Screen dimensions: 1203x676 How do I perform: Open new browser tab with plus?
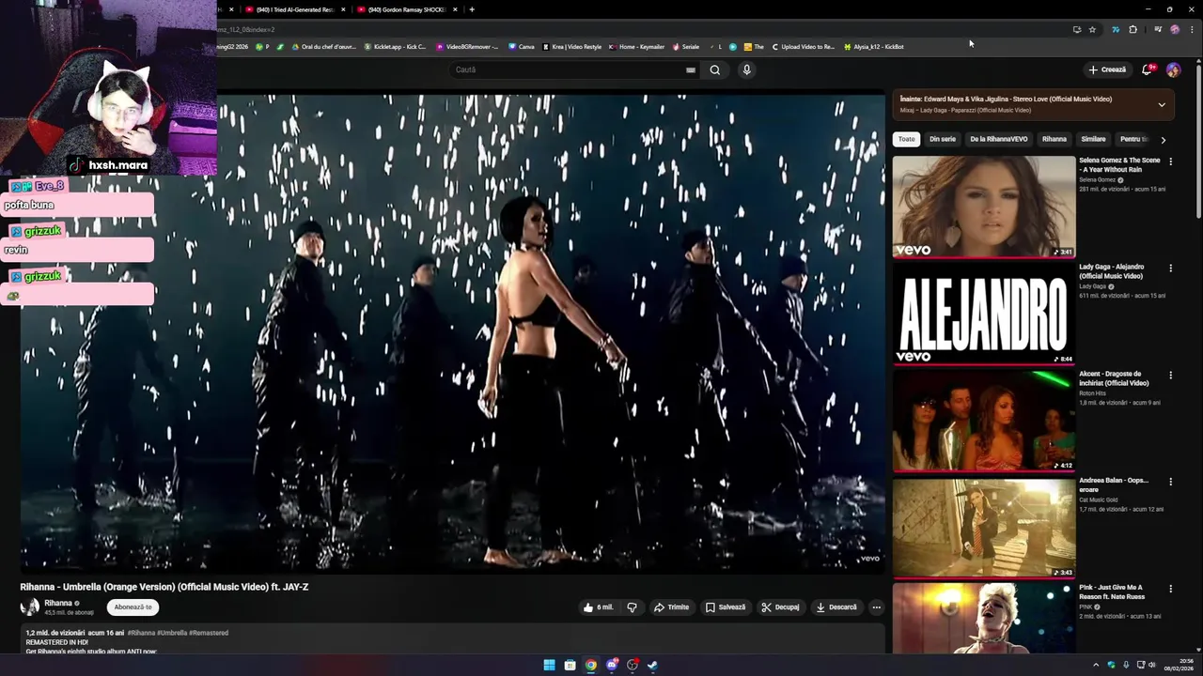tap(472, 9)
